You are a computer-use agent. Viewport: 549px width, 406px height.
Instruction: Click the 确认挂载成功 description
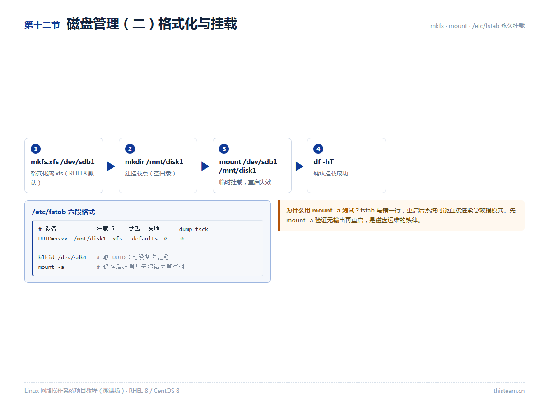(x=331, y=173)
